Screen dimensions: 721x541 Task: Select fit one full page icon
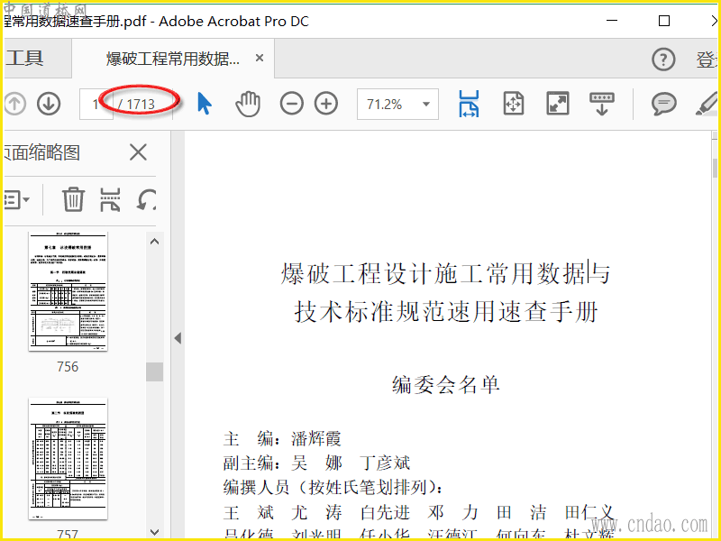[513, 103]
